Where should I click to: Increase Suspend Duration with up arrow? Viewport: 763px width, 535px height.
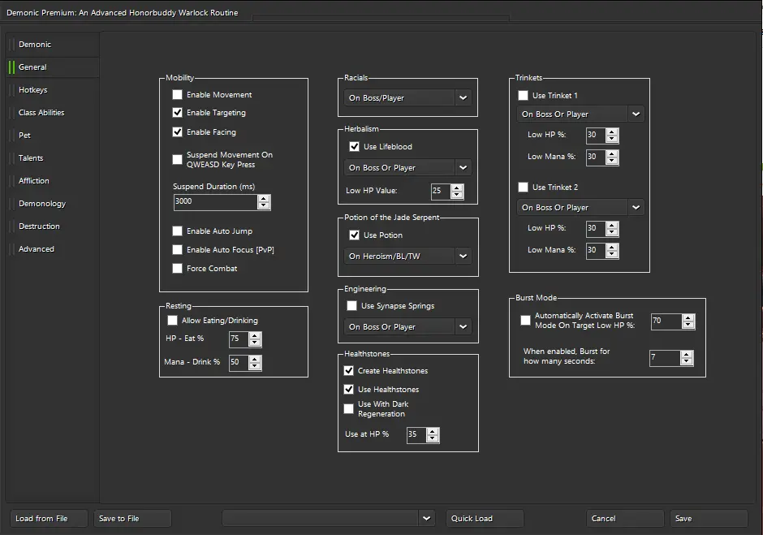coord(264,199)
